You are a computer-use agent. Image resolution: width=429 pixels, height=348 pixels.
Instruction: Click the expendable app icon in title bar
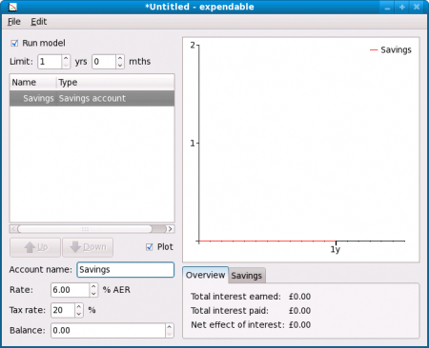tap(12, 7)
